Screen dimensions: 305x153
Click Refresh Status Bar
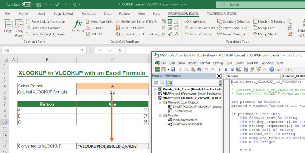[x=233, y=28]
